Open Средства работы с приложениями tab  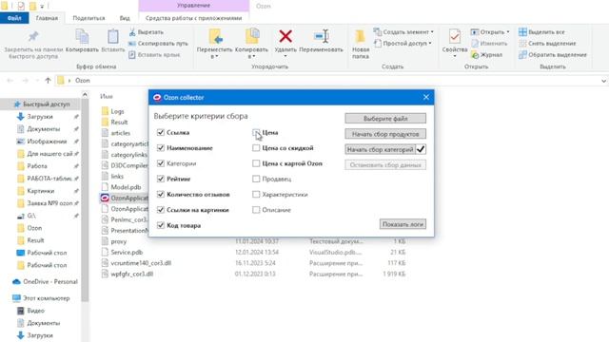(193, 18)
